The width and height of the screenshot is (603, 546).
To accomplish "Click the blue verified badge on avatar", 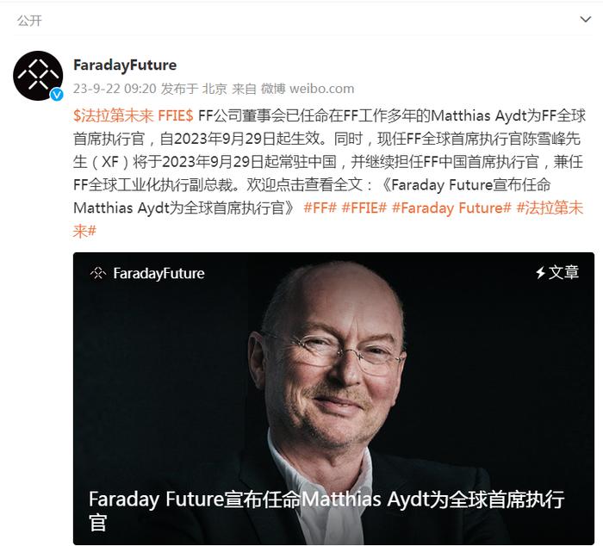I will (x=57, y=94).
